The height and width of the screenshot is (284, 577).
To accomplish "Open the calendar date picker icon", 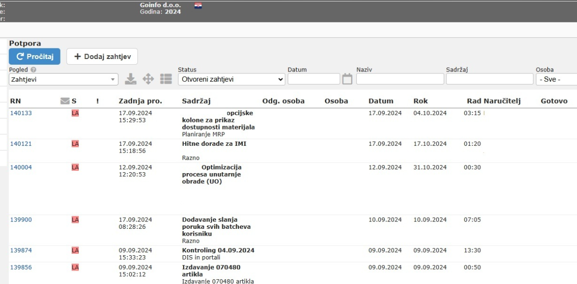I will (x=347, y=79).
